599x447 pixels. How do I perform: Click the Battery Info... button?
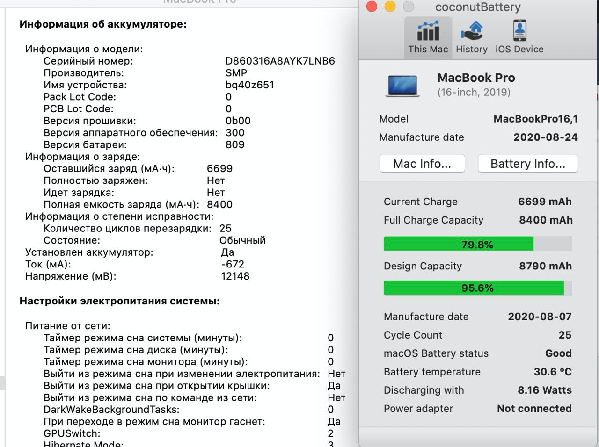click(x=528, y=164)
